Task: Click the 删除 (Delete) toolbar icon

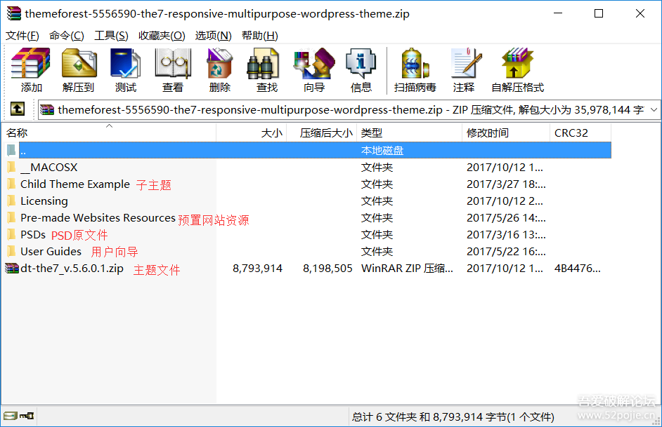Action: (x=219, y=63)
